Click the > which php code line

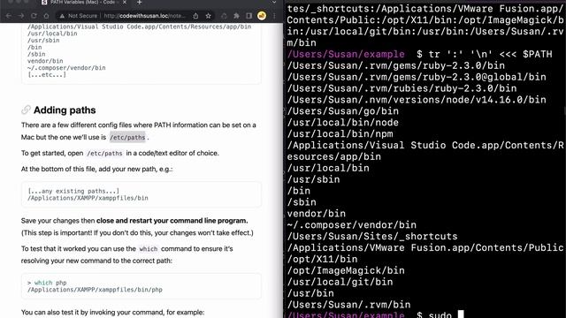click(47, 283)
